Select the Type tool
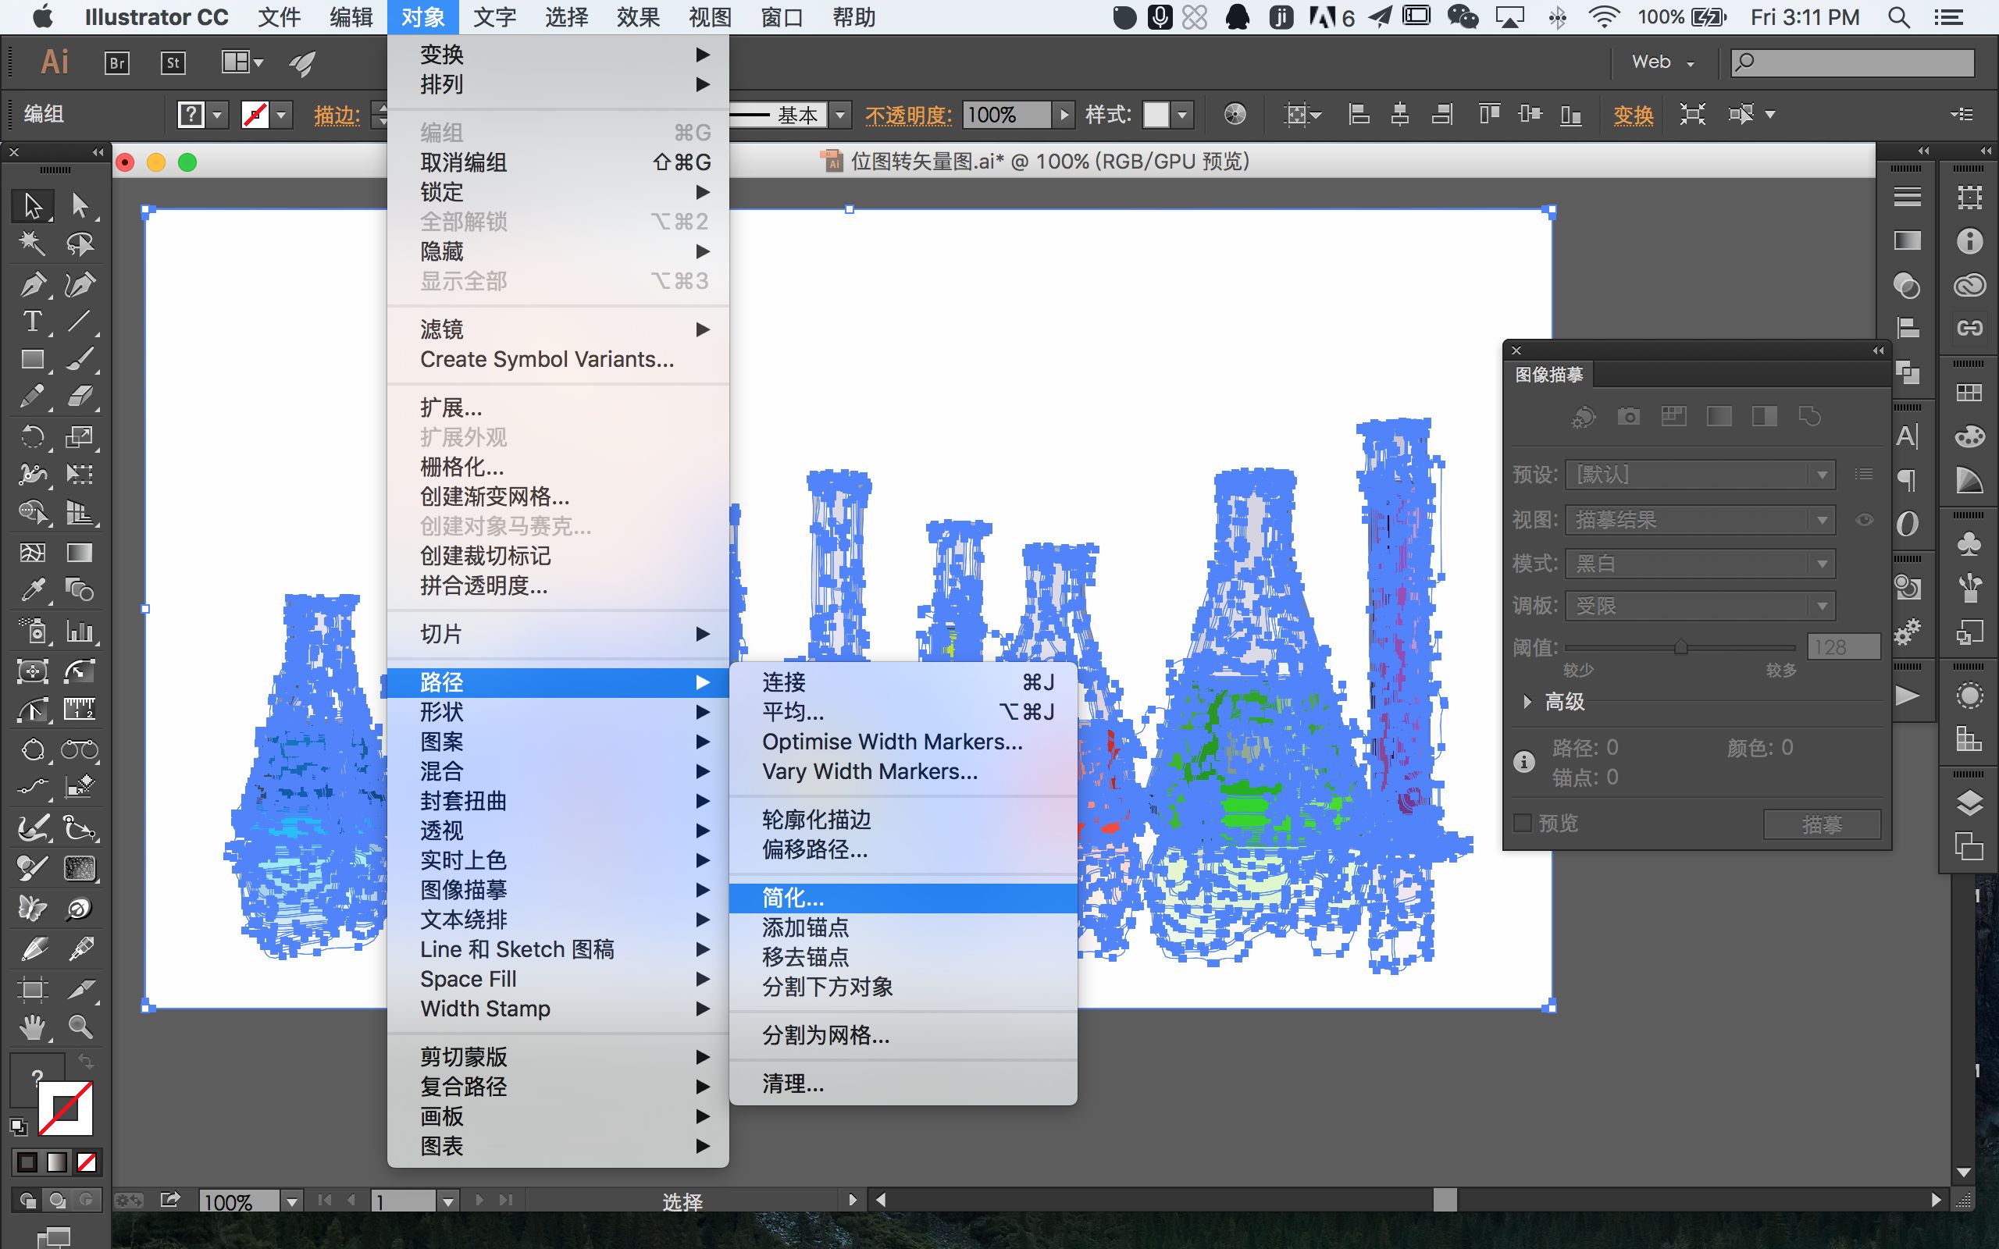Image resolution: width=1999 pixels, height=1249 pixels. pos(33,322)
